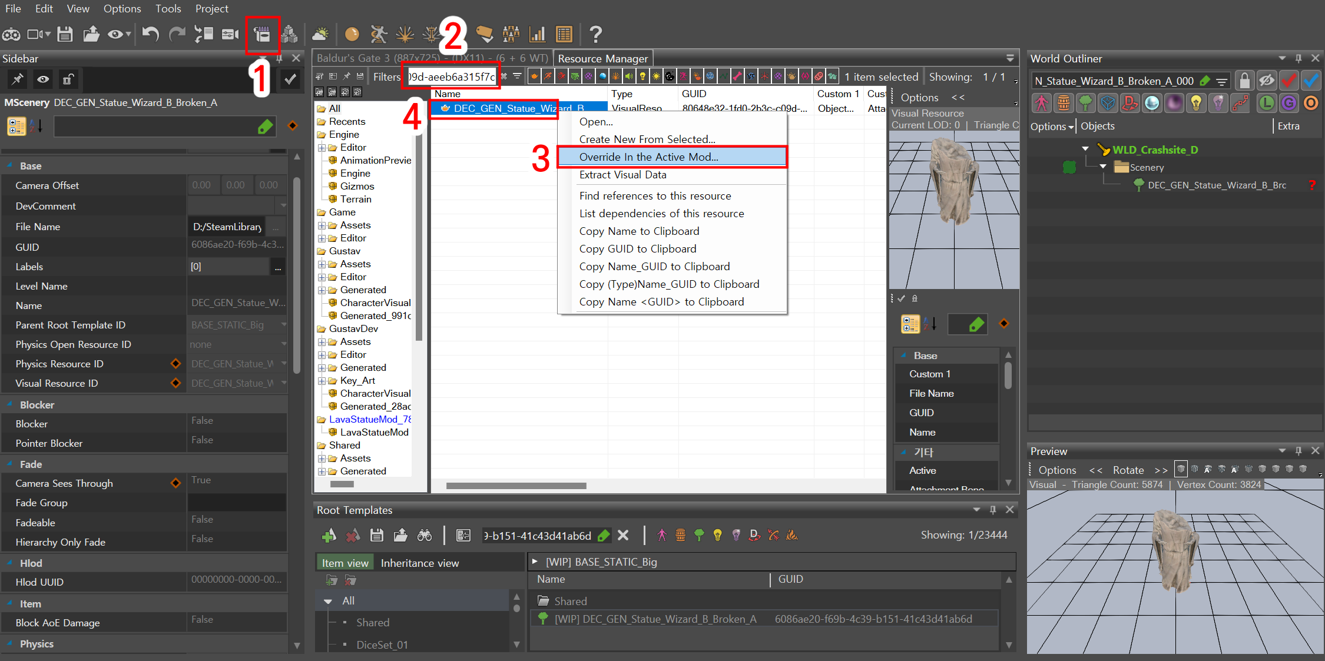
Task: Toggle the hidden-eye button in World Outliner
Action: point(1266,81)
